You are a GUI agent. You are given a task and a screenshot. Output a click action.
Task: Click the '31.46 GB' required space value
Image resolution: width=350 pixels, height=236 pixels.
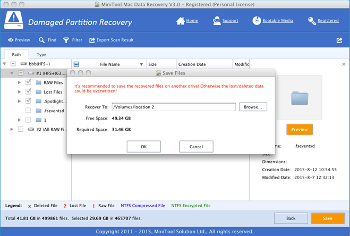[121, 129]
